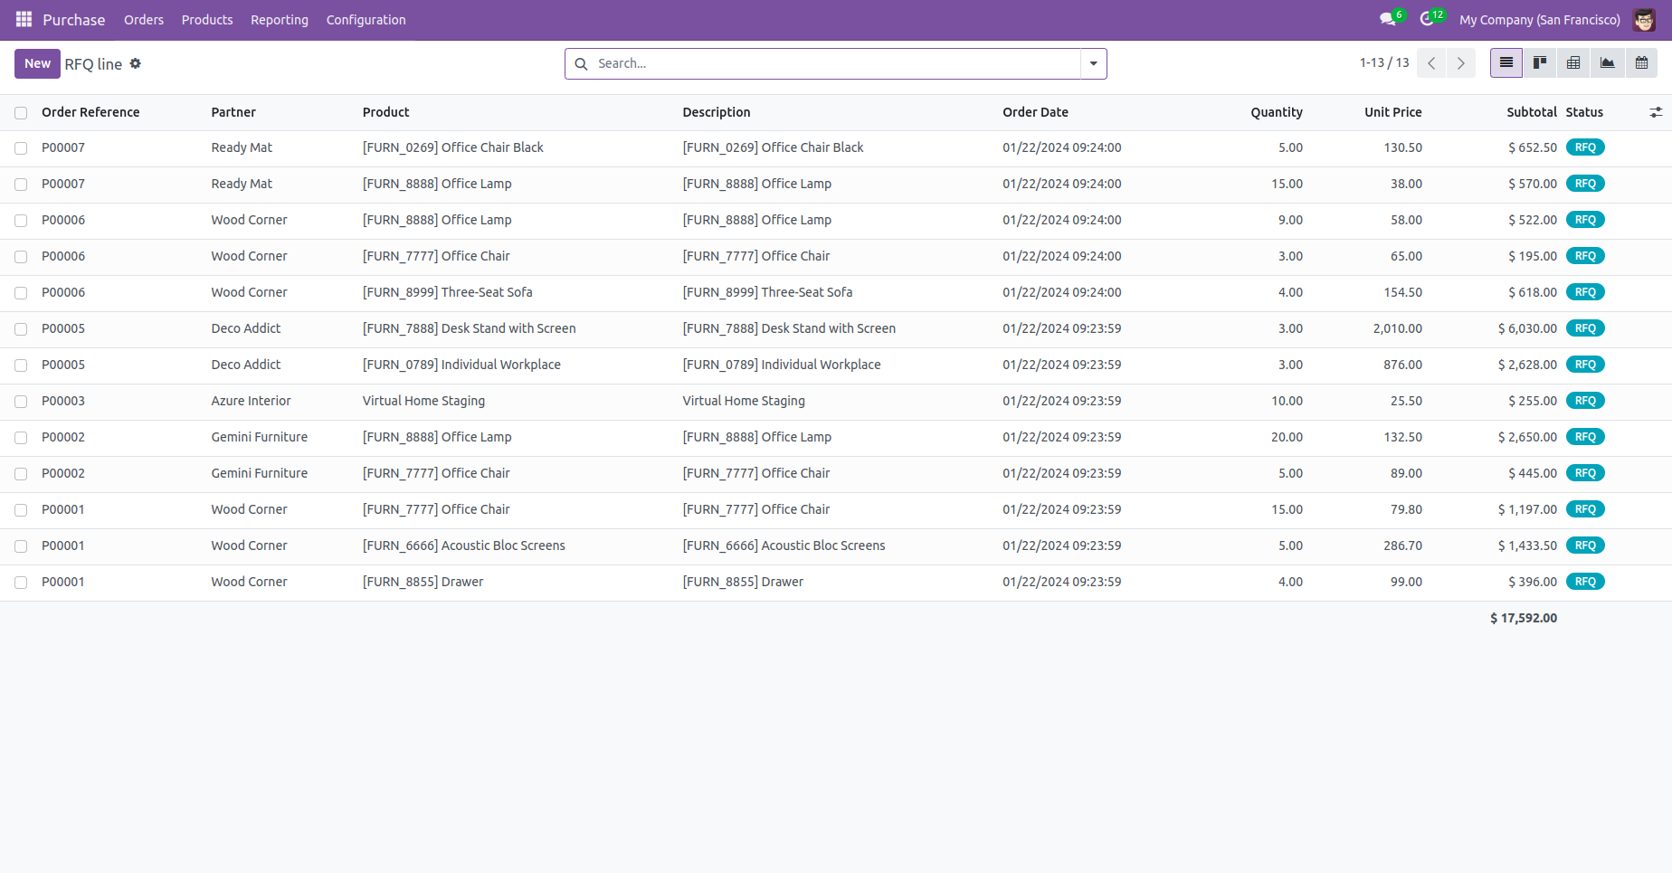Image resolution: width=1672 pixels, height=873 pixels.
Task: Switch to graph view
Action: (x=1607, y=63)
